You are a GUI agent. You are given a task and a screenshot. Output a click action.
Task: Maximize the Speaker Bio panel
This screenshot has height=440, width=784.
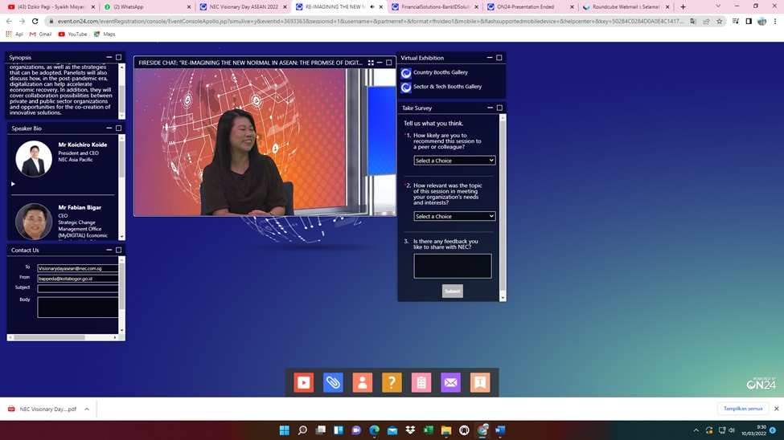118,128
